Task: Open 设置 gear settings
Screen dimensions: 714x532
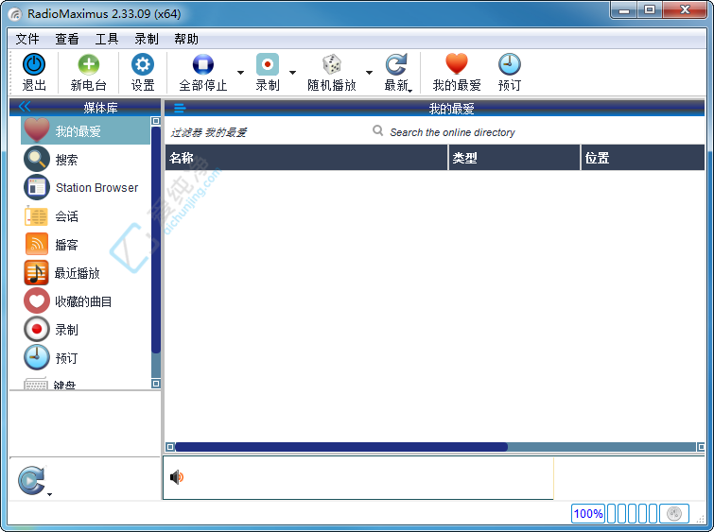Action: tap(143, 72)
